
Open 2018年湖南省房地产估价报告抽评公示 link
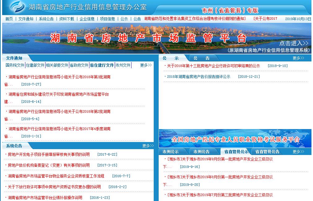[199, 77]
